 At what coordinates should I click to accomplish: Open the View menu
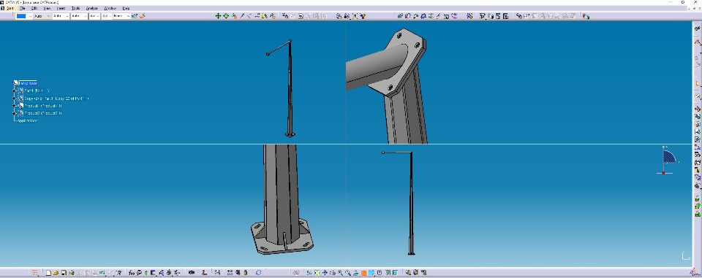coord(47,8)
